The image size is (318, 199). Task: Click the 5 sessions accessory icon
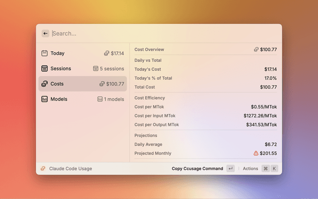(x=95, y=69)
